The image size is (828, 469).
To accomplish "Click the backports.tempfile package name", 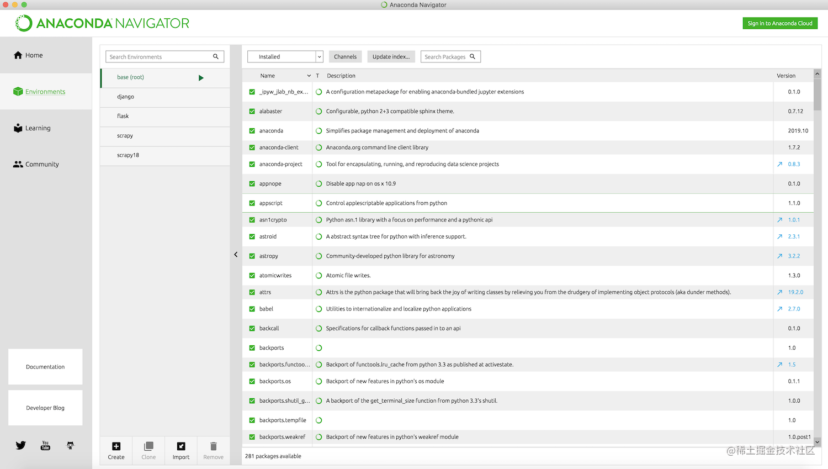I will click(x=283, y=420).
